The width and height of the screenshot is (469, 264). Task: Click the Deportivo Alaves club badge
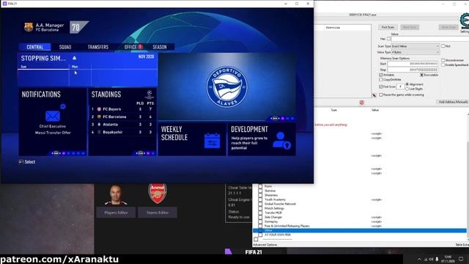pyautogui.click(x=226, y=87)
